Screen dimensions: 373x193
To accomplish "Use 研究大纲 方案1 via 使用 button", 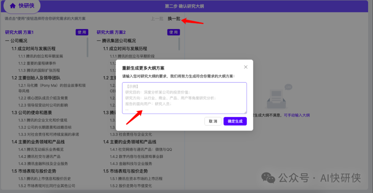I will 82,32.
